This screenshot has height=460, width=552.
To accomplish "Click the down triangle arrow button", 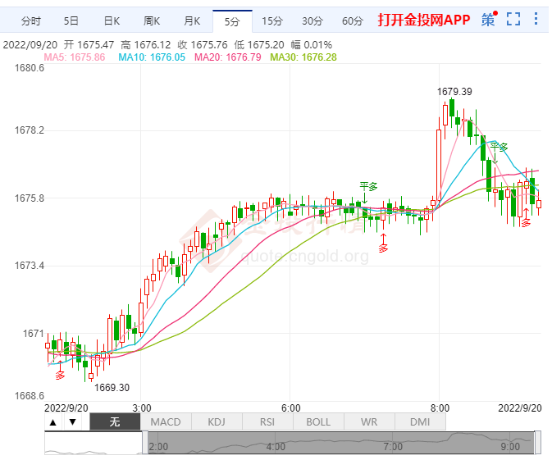I will pyautogui.click(x=73, y=421).
